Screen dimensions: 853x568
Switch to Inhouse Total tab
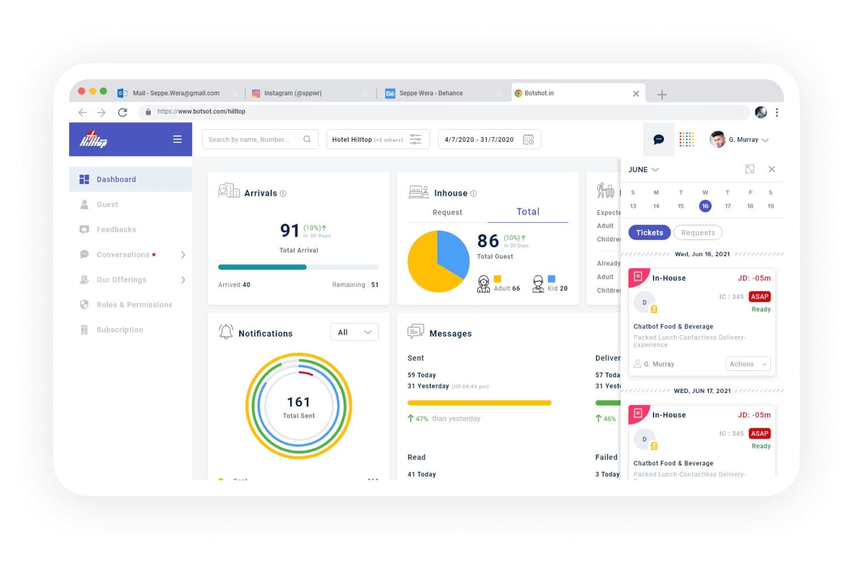point(528,212)
